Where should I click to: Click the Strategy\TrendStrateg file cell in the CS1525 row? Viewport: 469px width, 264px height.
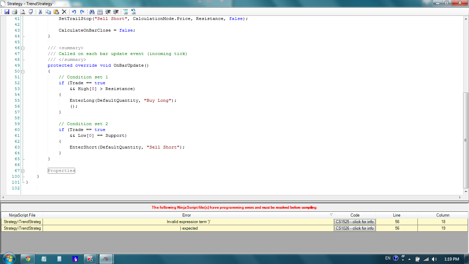(22, 222)
